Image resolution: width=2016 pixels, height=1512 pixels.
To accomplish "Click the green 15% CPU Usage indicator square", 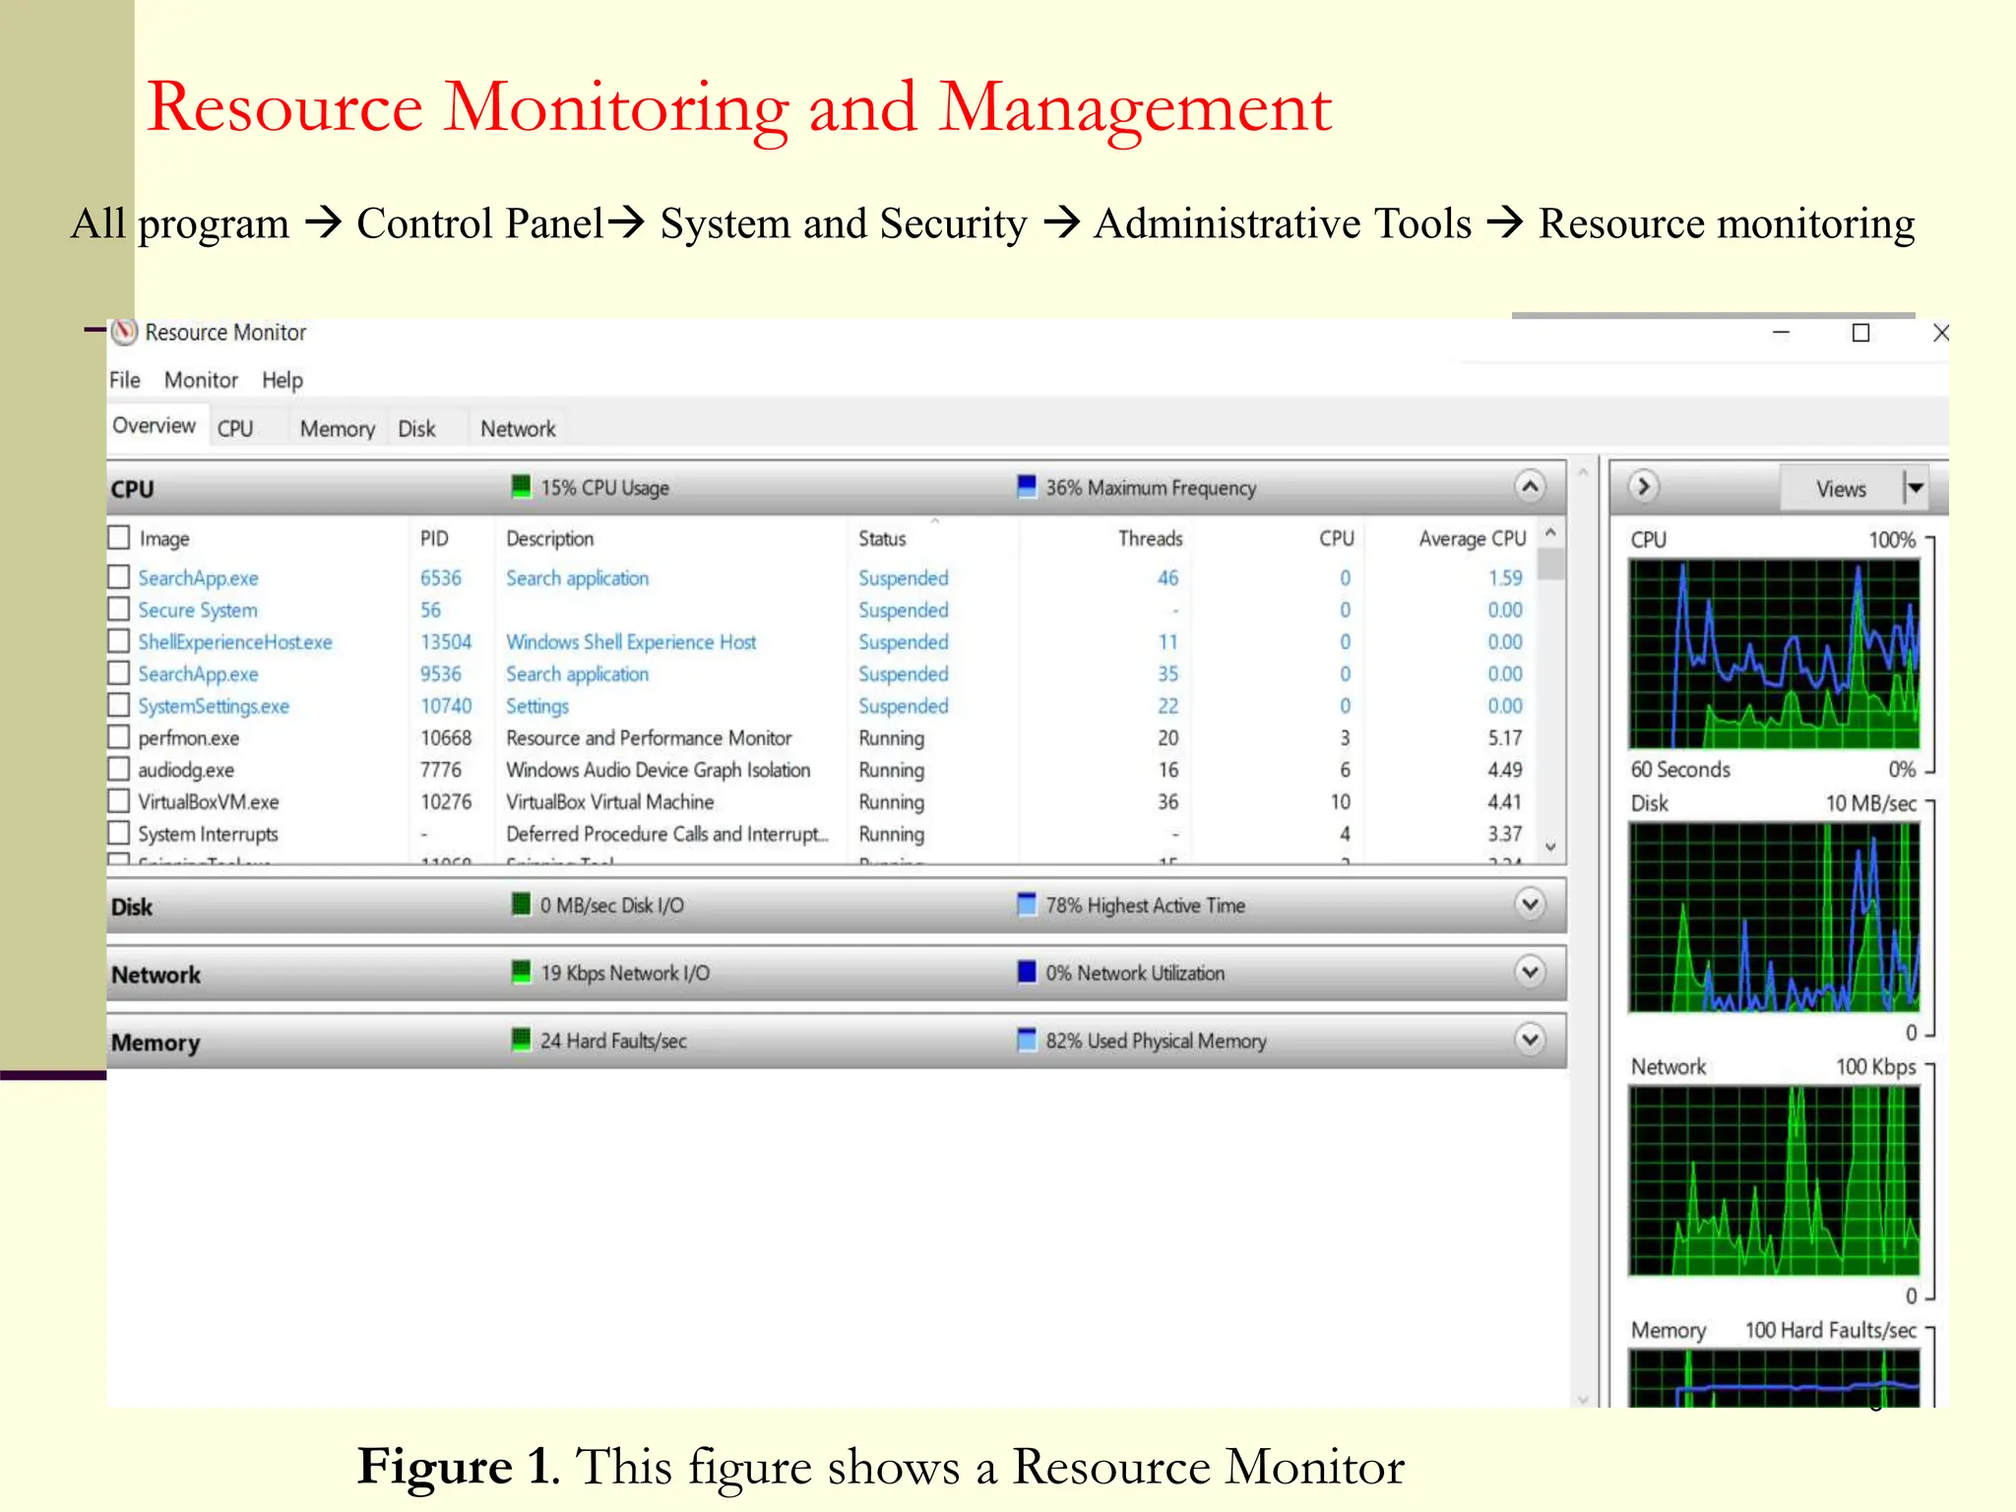I will click(x=521, y=486).
